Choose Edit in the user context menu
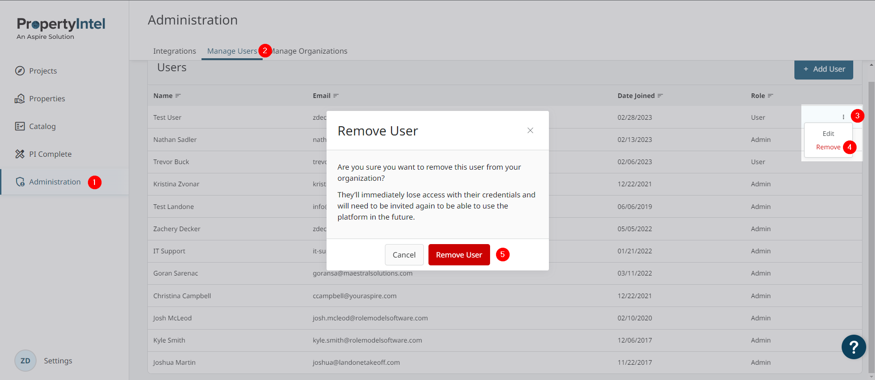875x380 pixels. pos(828,134)
